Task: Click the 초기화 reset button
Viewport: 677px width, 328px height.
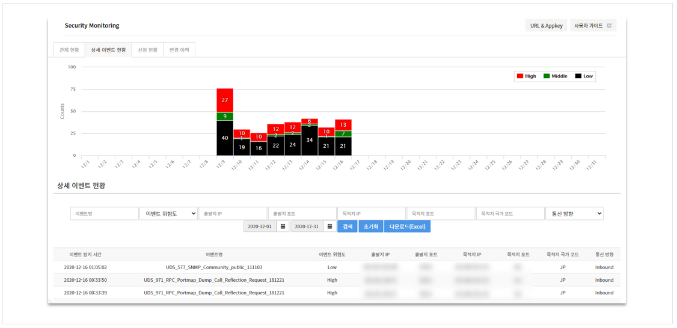Action: click(370, 226)
